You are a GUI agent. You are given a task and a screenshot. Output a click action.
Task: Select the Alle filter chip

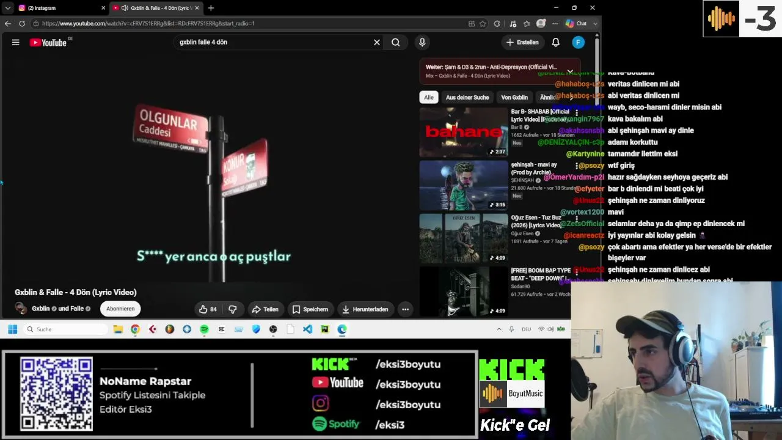[429, 97]
